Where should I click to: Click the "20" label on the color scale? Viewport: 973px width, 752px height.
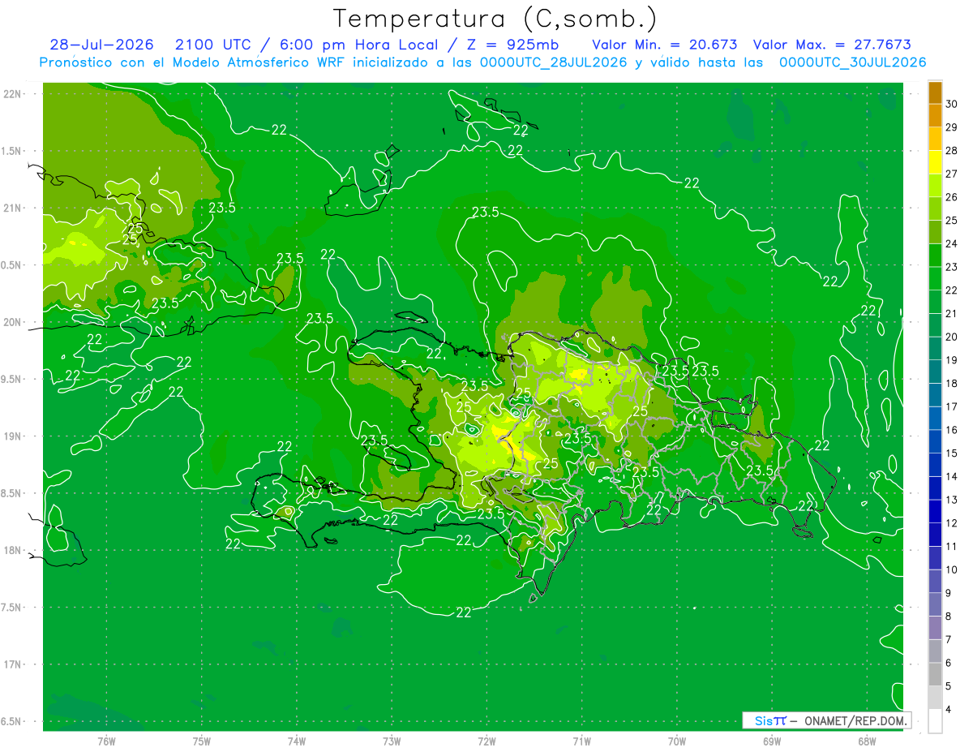[952, 337]
